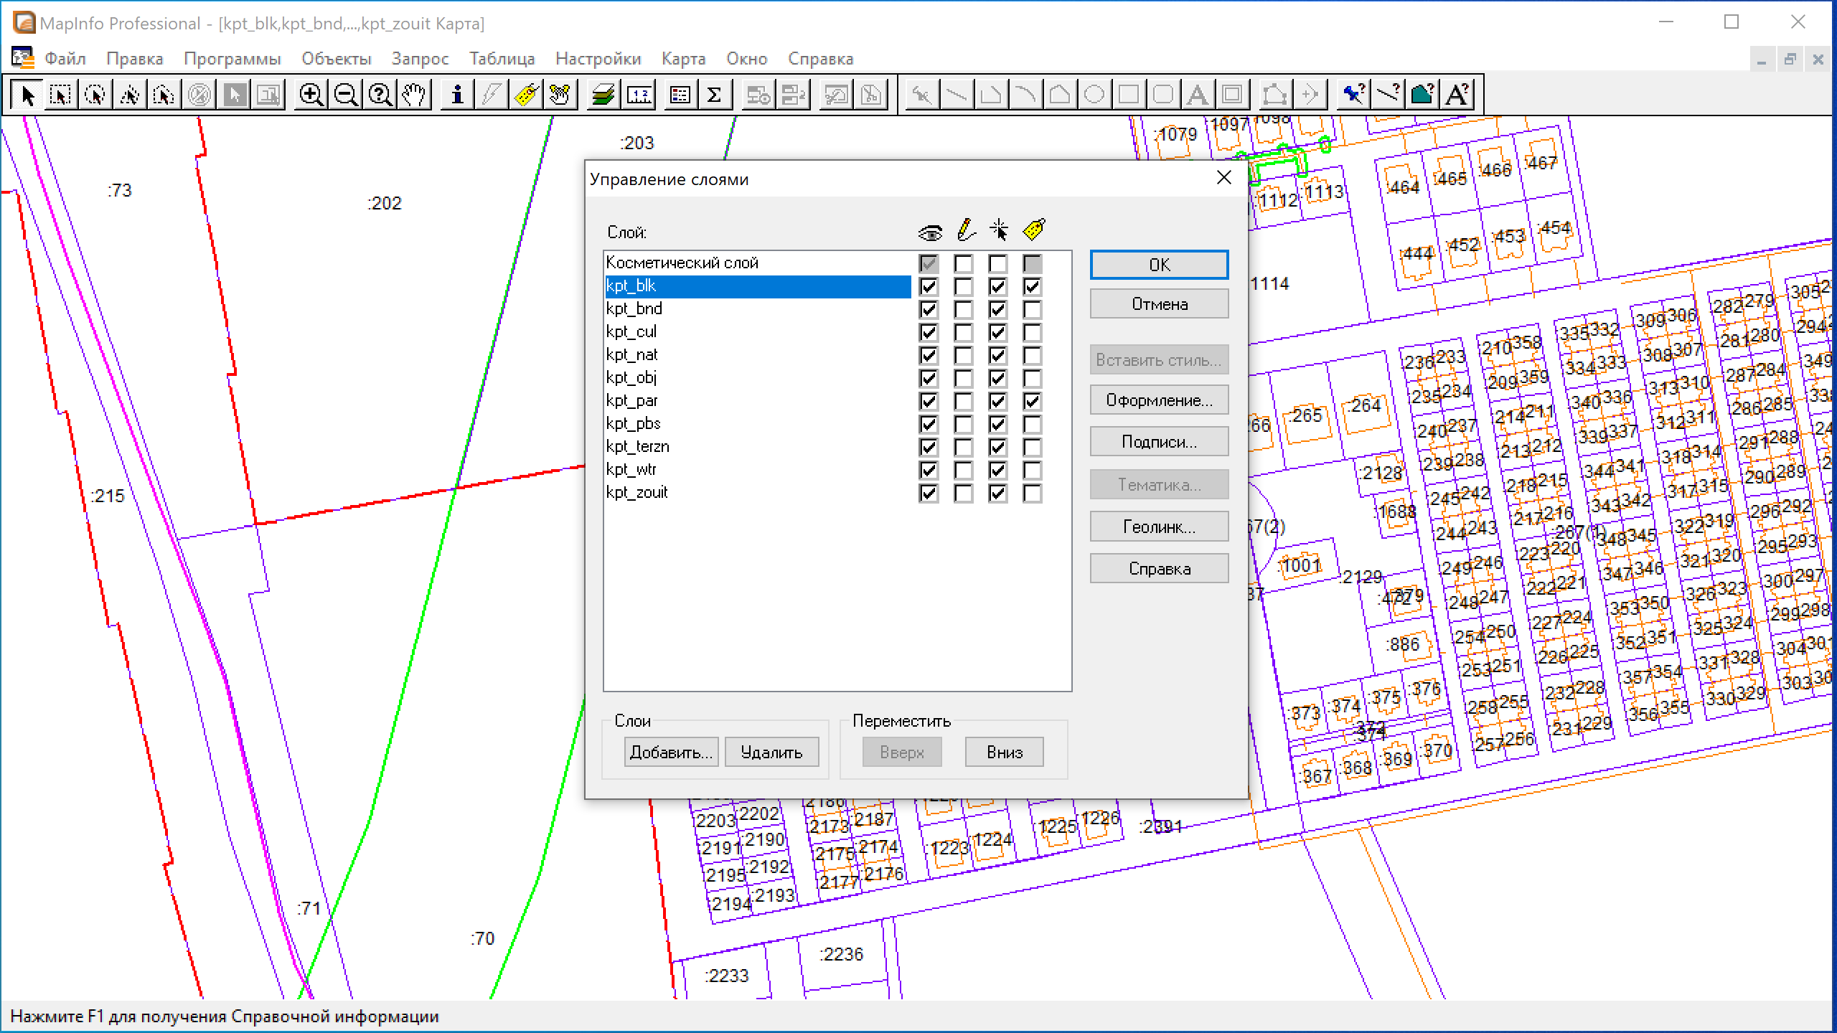The image size is (1837, 1033).
Task: Move the layer down with Вниз
Action: coord(1004,753)
